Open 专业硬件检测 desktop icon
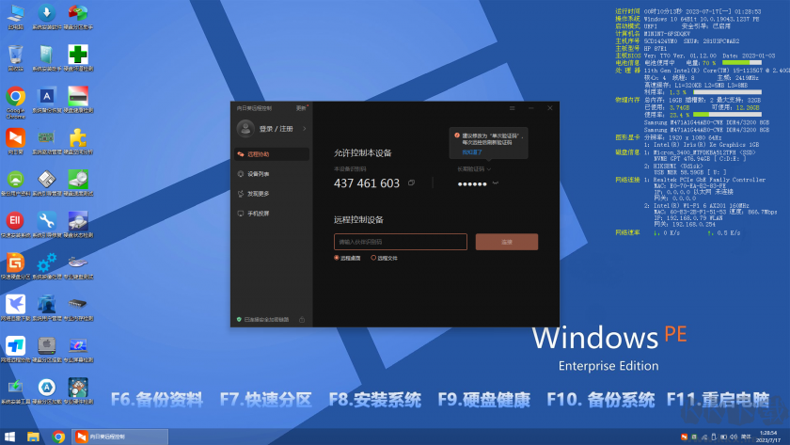 click(78, 391)
